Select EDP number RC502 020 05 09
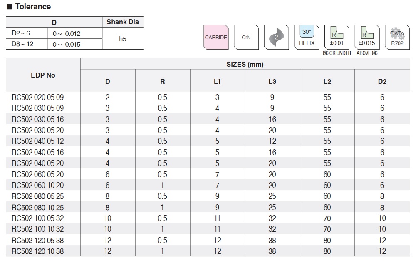Viewport: 416px width, 261px height. click(38, 97)
